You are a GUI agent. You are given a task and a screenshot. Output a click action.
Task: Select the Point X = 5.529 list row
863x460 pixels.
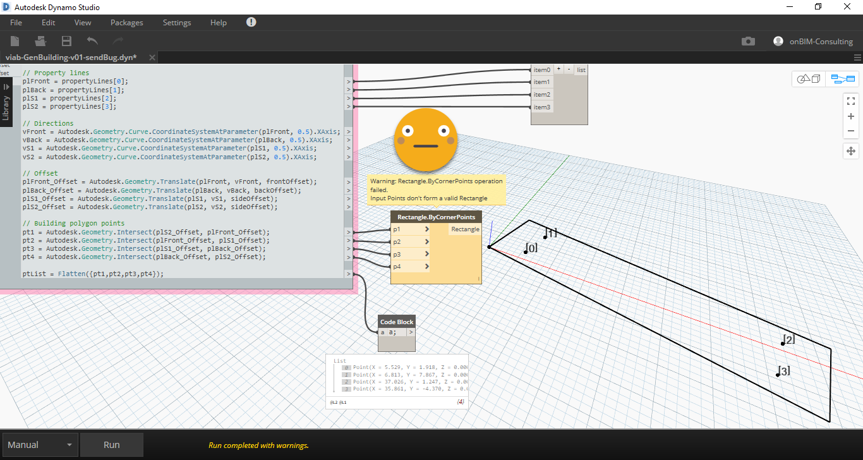404,367
